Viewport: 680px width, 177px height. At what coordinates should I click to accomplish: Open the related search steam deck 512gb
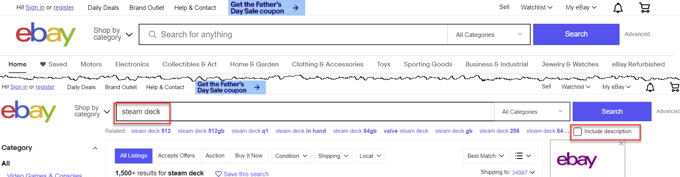(201, 131)
